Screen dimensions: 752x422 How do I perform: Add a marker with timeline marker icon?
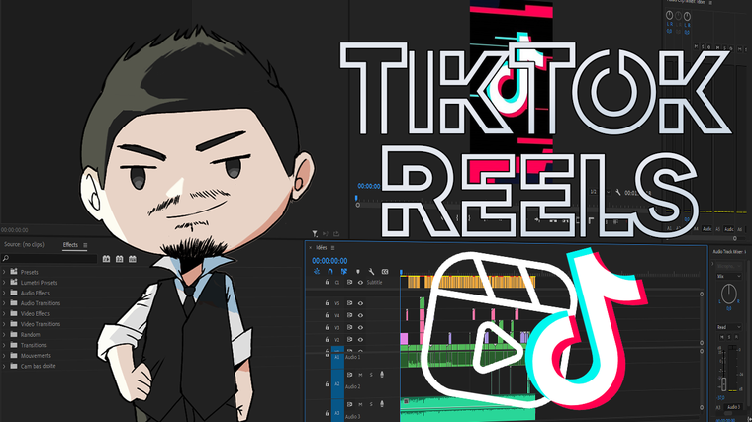[358, 272]
